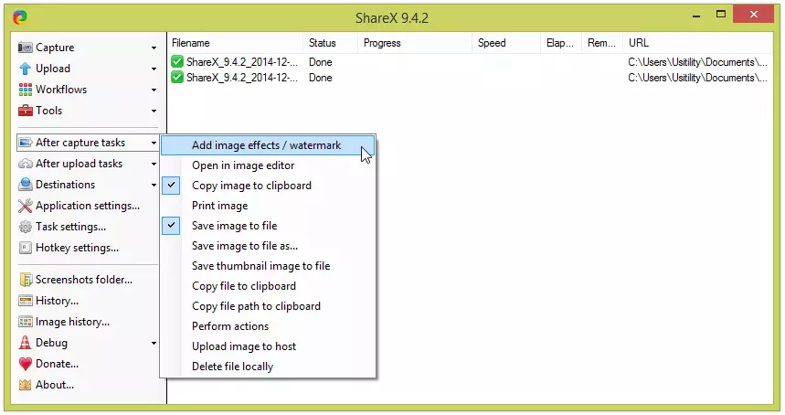Click the About crown icon

[x=25, y=385]
